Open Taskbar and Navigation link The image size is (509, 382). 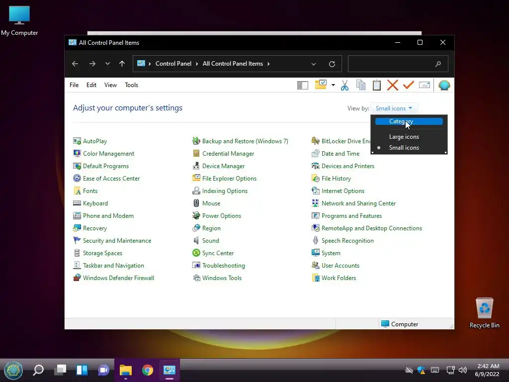[113, 266]
